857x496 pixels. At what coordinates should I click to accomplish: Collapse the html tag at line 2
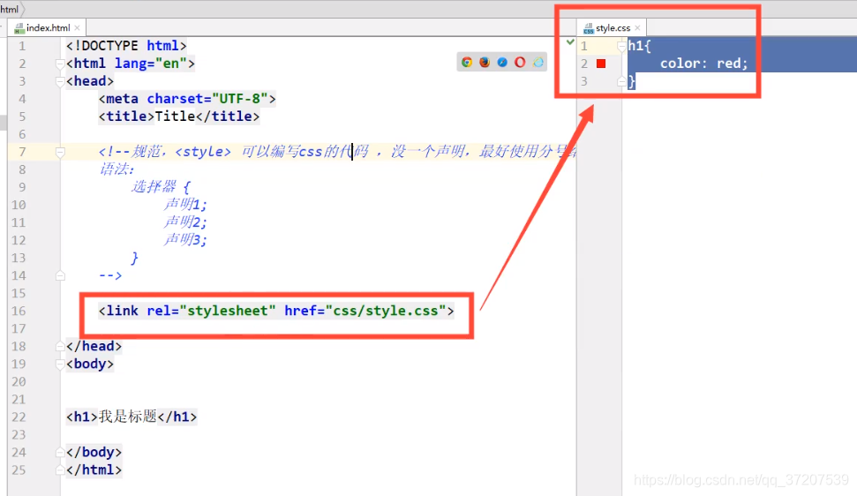(x=60, y=64)
